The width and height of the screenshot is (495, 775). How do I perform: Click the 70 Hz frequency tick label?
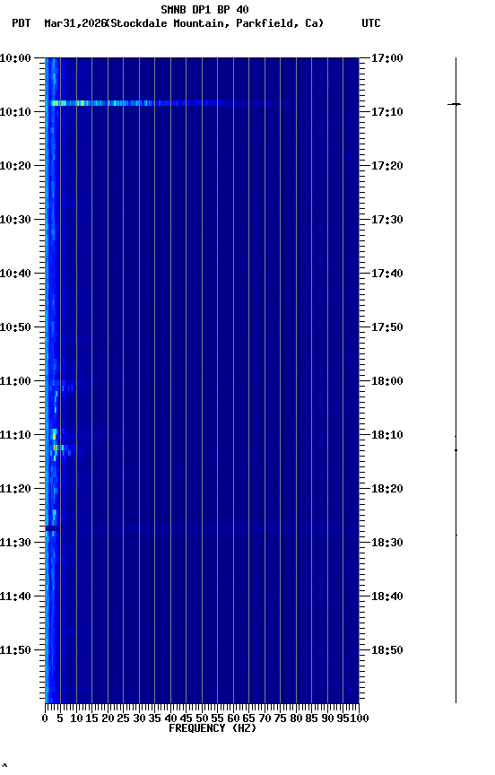[x=265, y=718]
